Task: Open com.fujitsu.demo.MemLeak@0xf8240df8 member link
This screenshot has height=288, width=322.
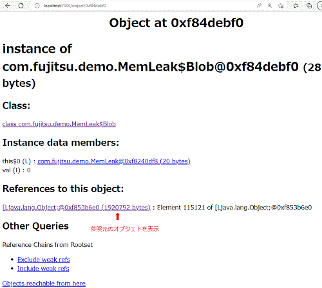Action: [x=114, y=161]
